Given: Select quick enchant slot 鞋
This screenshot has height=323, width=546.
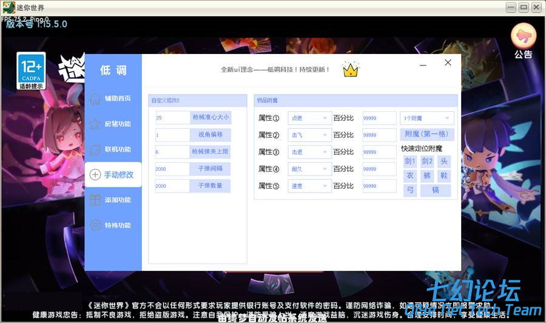Looking at the screenshot, I should [444, 175].
